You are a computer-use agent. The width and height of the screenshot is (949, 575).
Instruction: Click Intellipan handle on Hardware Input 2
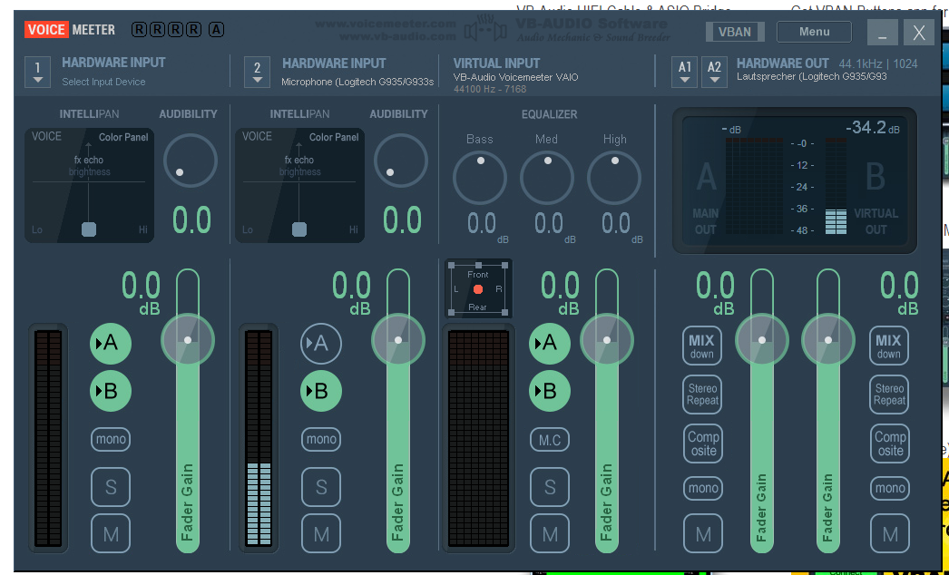click(x=299, y=229)
